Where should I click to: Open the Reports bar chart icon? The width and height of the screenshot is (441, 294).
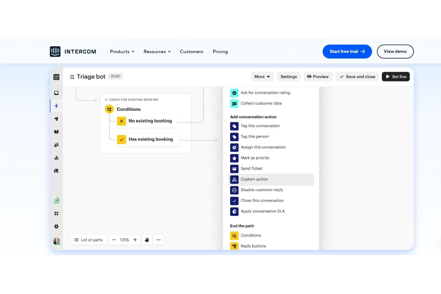(x=56, y=158)
